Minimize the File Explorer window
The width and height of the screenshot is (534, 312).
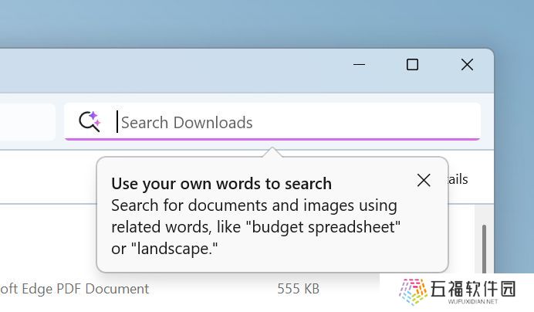(x=359, y=64)
